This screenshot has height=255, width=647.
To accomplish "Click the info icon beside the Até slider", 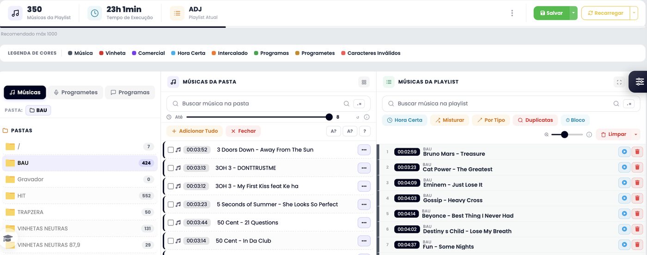I will tap(366, 117).
